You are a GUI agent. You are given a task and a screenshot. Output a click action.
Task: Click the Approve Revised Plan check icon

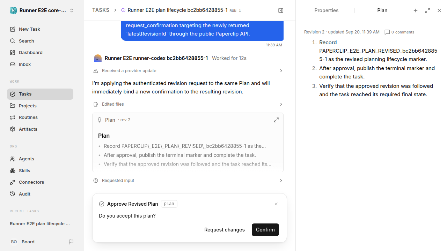(102, 204)
